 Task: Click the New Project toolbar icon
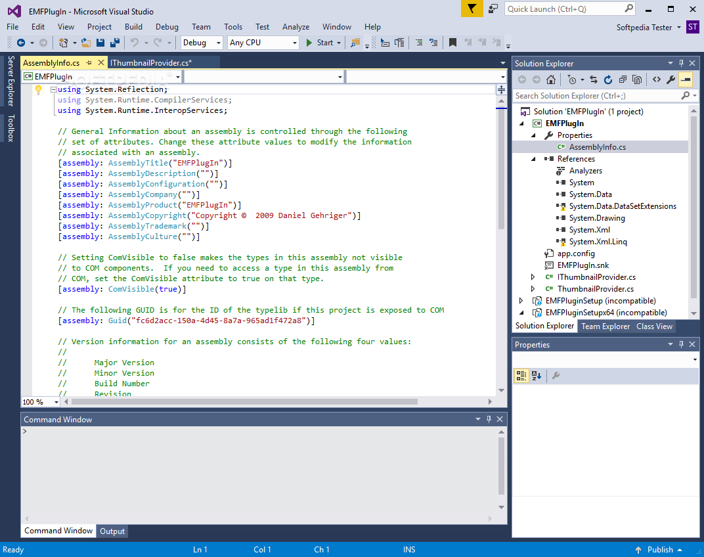(x=63, y=43)
